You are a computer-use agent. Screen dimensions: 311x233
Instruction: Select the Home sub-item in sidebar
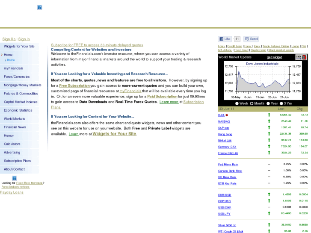click(11, 60)
